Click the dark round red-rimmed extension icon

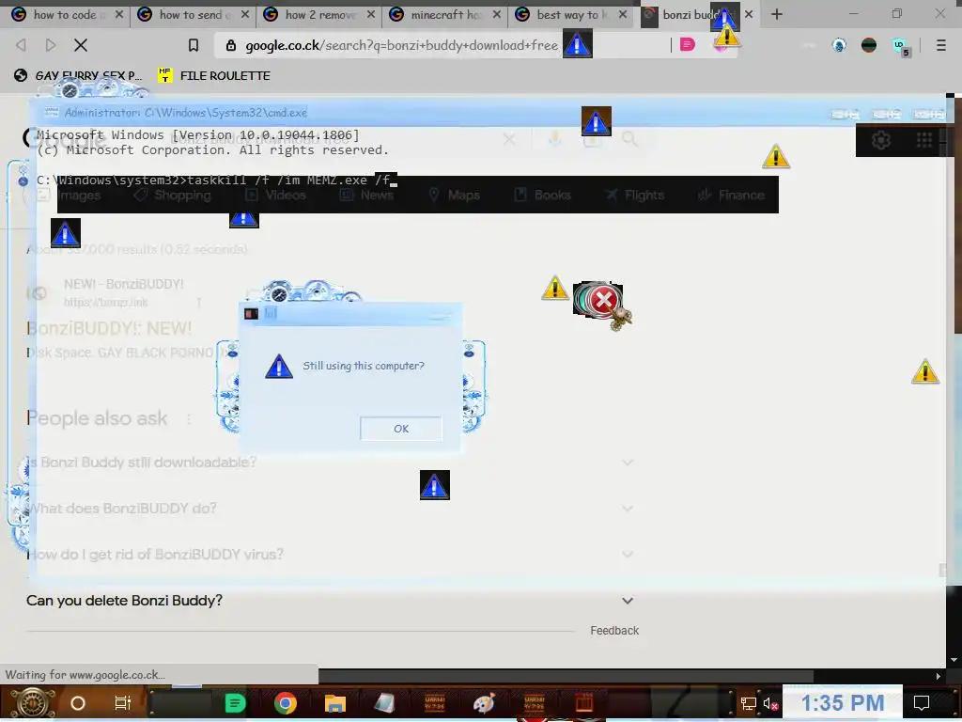869,45
